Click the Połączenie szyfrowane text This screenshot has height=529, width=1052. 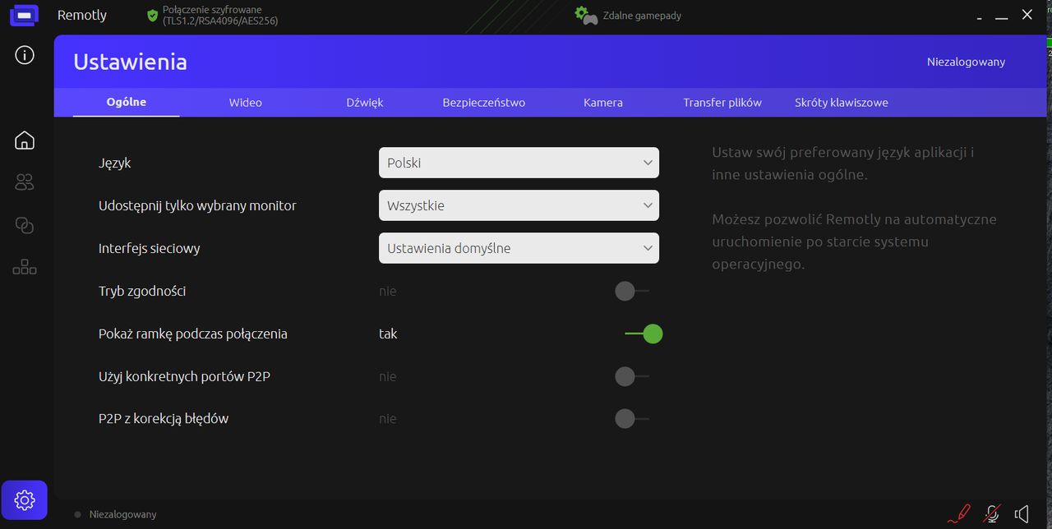pyautogui.click(x=220, y=16)
